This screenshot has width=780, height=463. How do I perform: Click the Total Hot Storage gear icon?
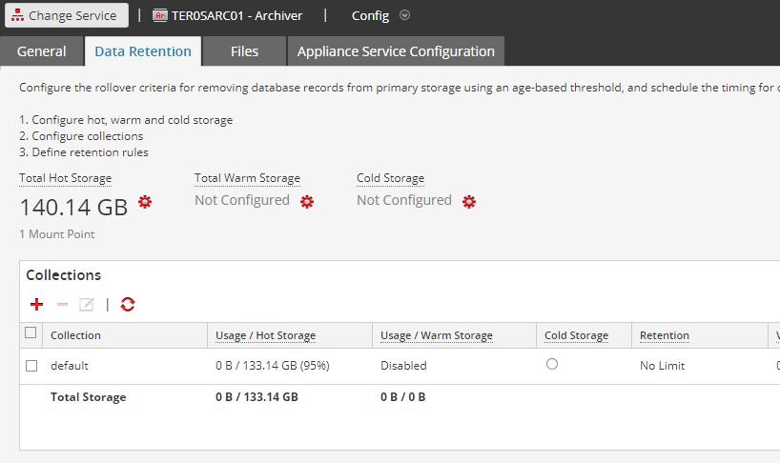(x=145, y=202)
